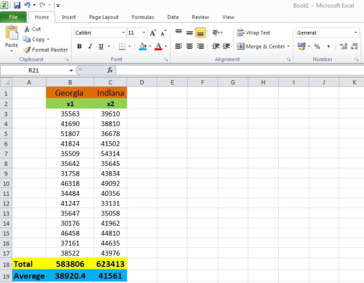Switch to the View tab
The image size is (364, 283).
[228, 17]
